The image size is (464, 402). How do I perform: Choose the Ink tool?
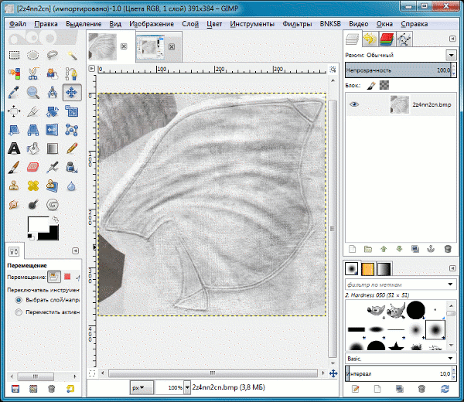click(x=72, y=168)
